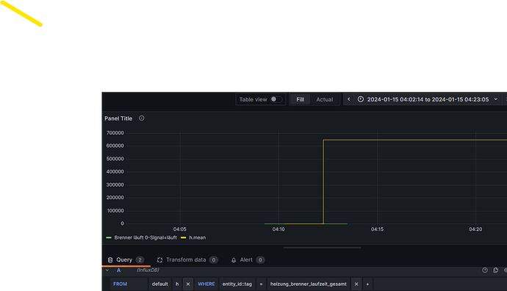507x291 pixels.
Task: Toggle Brenner läuft 0-Signal=läuft legend series
Action: pyautogui.click(x=145, y=237)
